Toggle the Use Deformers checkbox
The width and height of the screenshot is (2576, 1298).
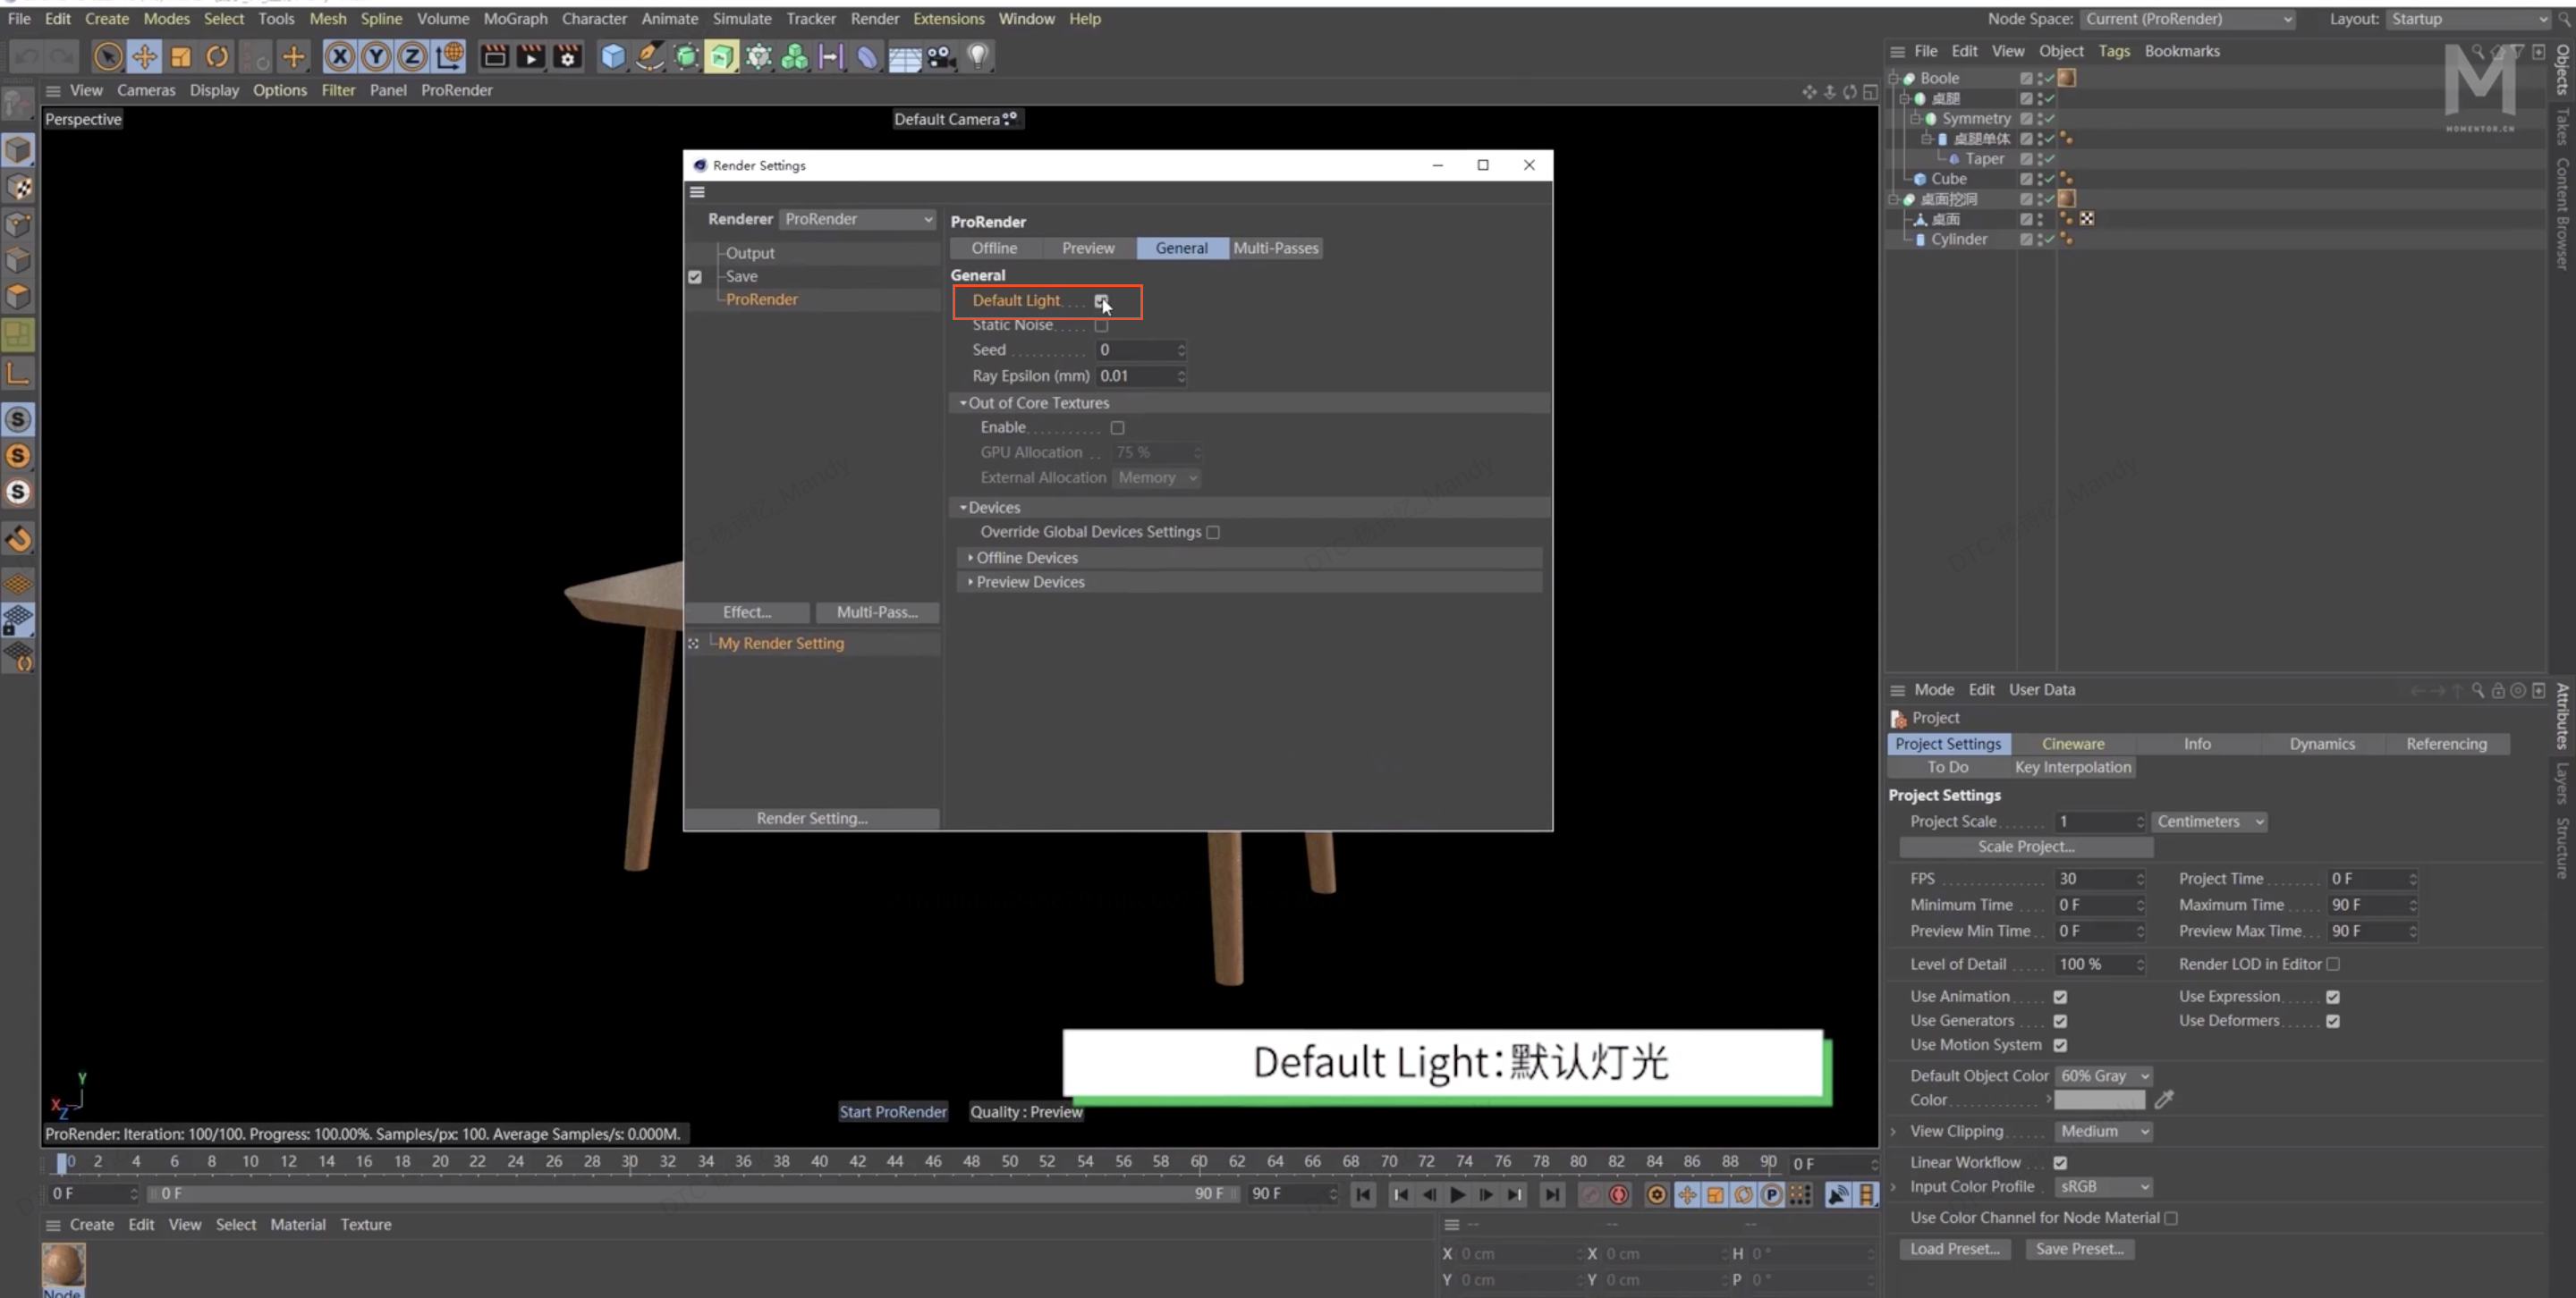point(2334,1020)
